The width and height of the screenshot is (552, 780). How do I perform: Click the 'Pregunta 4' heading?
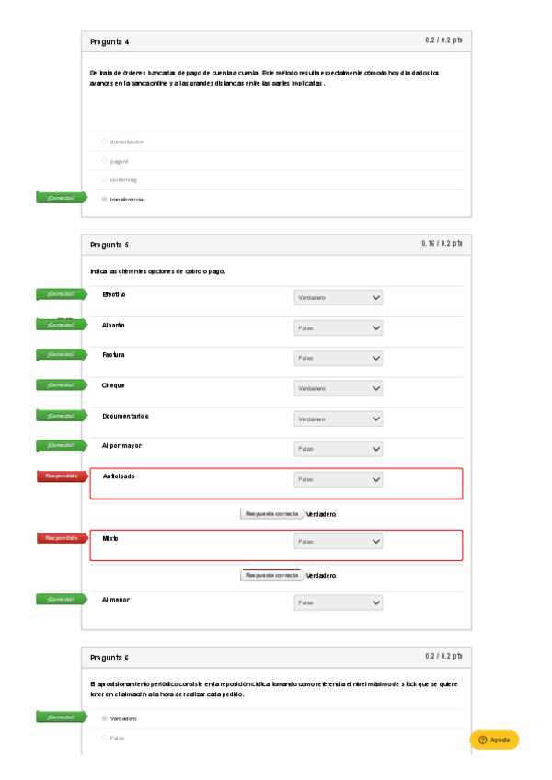point(109,41)
